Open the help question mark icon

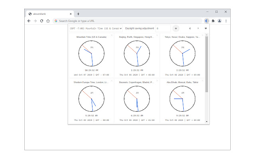tap(198, 28)
